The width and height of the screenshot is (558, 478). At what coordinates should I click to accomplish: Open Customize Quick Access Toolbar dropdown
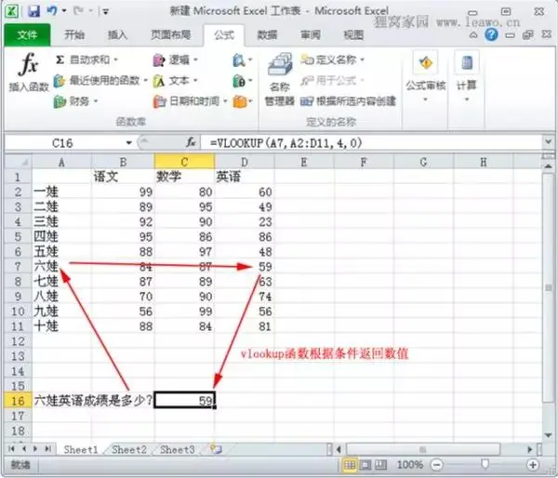tap(106, 12)
